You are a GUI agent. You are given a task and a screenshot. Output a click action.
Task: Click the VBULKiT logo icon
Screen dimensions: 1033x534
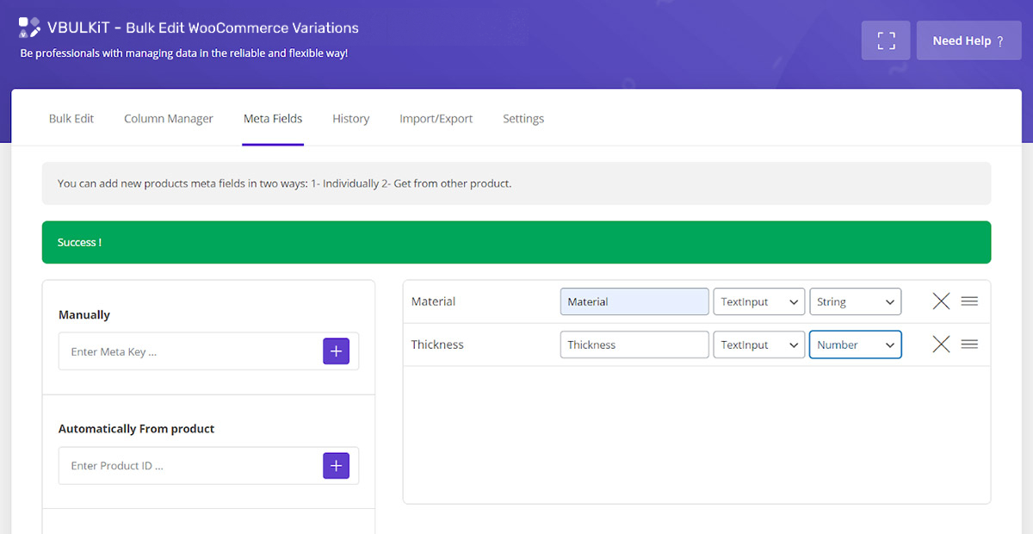tap(29, 28)
